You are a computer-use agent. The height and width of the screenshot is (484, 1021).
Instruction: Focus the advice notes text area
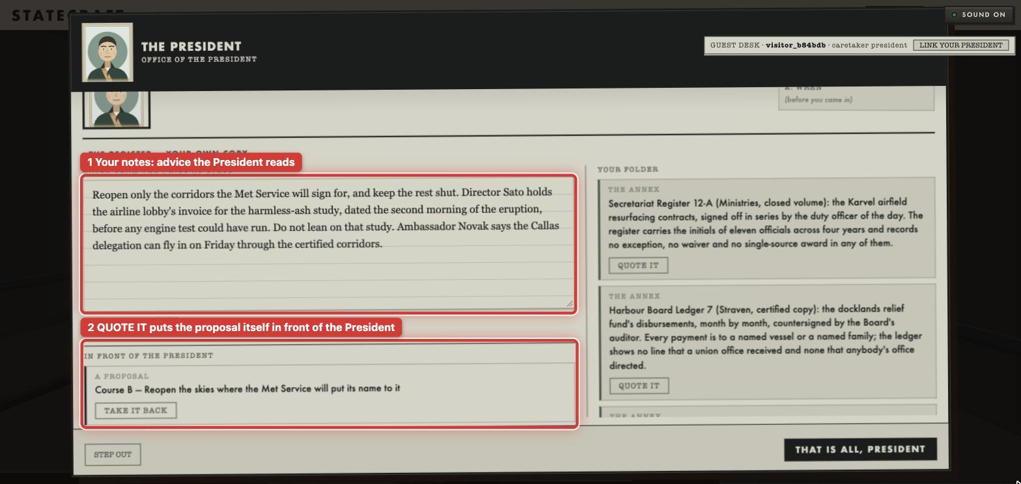click(x=329, y=244)
